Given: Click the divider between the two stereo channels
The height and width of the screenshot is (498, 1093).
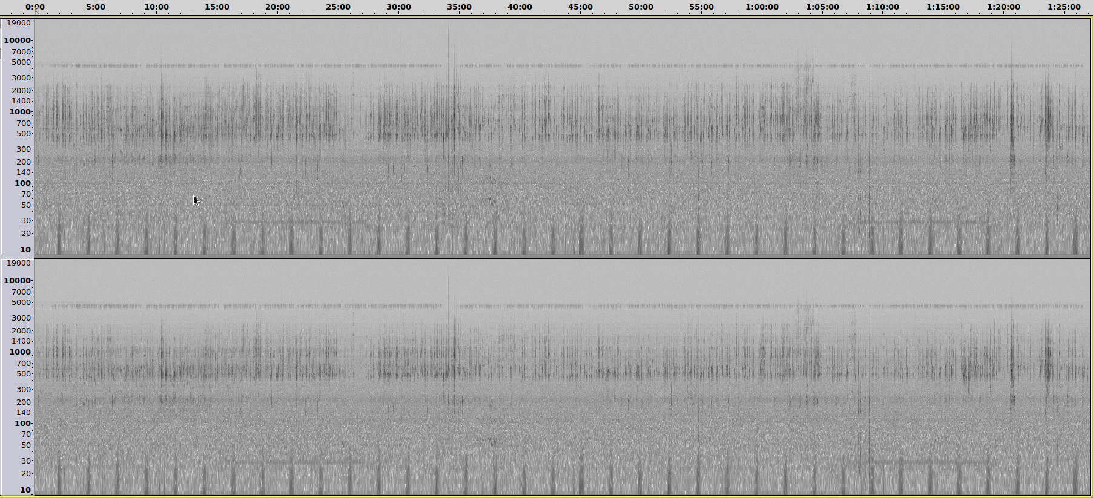Looking at the screenshot, I should [x=545, y=257].
